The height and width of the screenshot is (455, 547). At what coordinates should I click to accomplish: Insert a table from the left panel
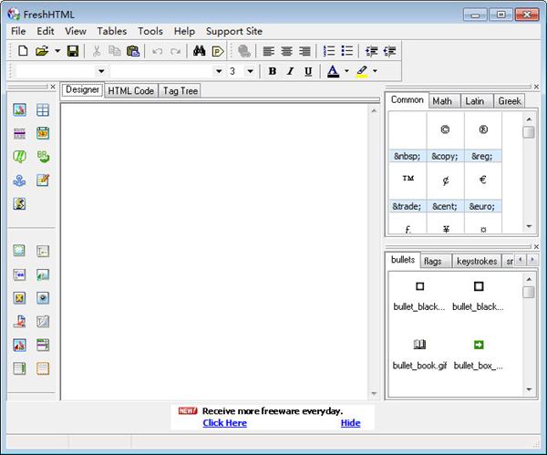click(43, 110)
